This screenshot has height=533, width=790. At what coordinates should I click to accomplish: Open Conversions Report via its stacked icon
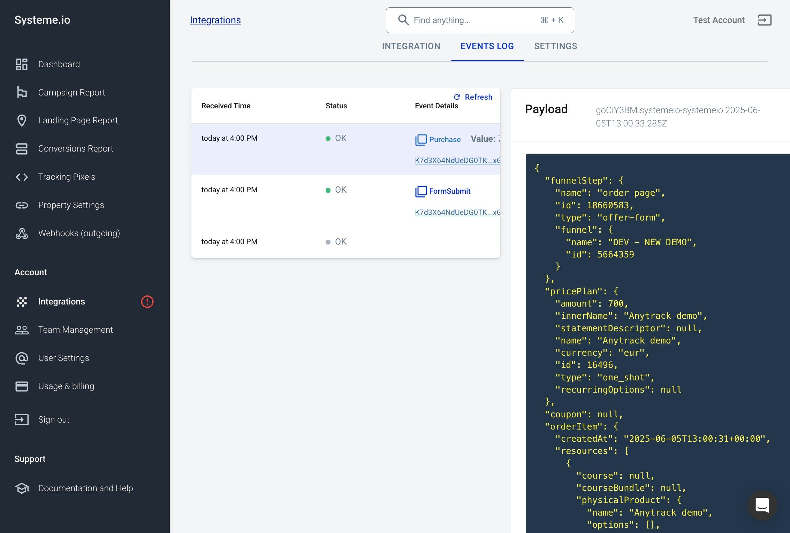coord(22,148)
